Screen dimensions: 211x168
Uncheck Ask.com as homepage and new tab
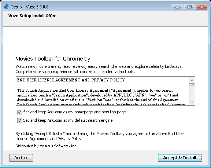coord(19,112)
